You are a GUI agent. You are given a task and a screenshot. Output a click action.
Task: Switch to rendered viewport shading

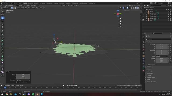point(139,8)
